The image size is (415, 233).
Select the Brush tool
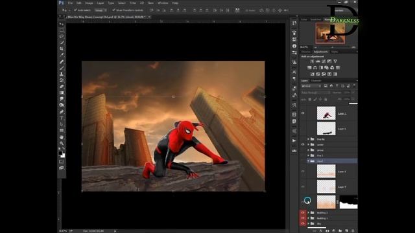click(x=62, y=68)
